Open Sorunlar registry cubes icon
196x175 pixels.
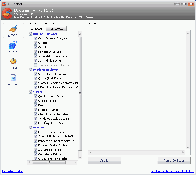tap(13, 45)
